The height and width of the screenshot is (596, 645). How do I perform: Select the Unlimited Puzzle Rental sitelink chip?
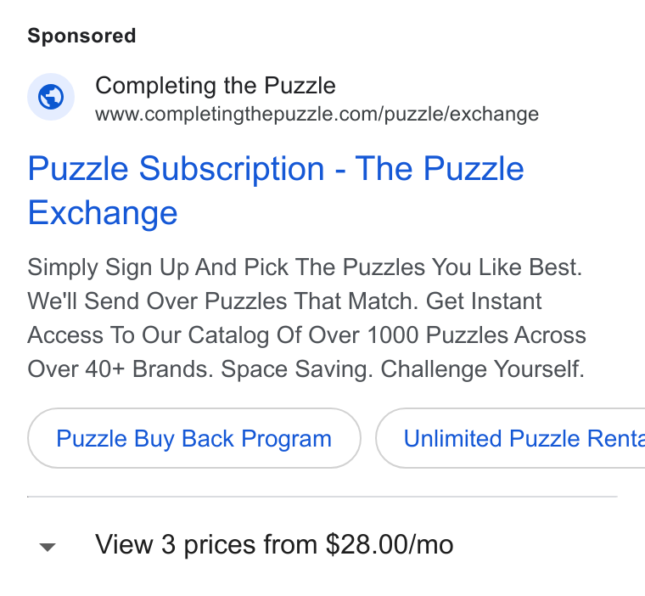(510, 438)
